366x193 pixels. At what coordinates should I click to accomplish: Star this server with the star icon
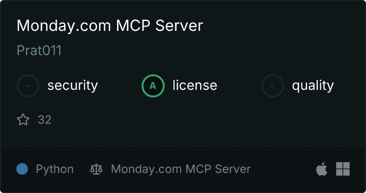coord(23,120)
